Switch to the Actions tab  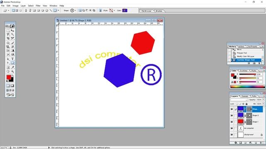pyautogui.click(x=241, y=46)
